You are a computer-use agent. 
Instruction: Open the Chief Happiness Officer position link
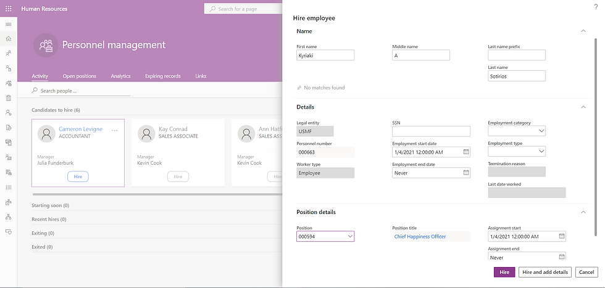(x=420, y=236)
